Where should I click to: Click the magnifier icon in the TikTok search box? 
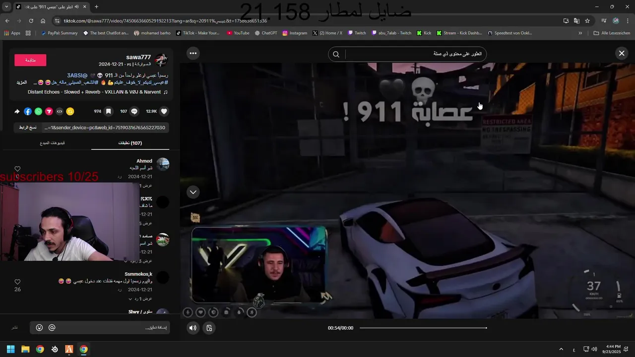(336, 54)
